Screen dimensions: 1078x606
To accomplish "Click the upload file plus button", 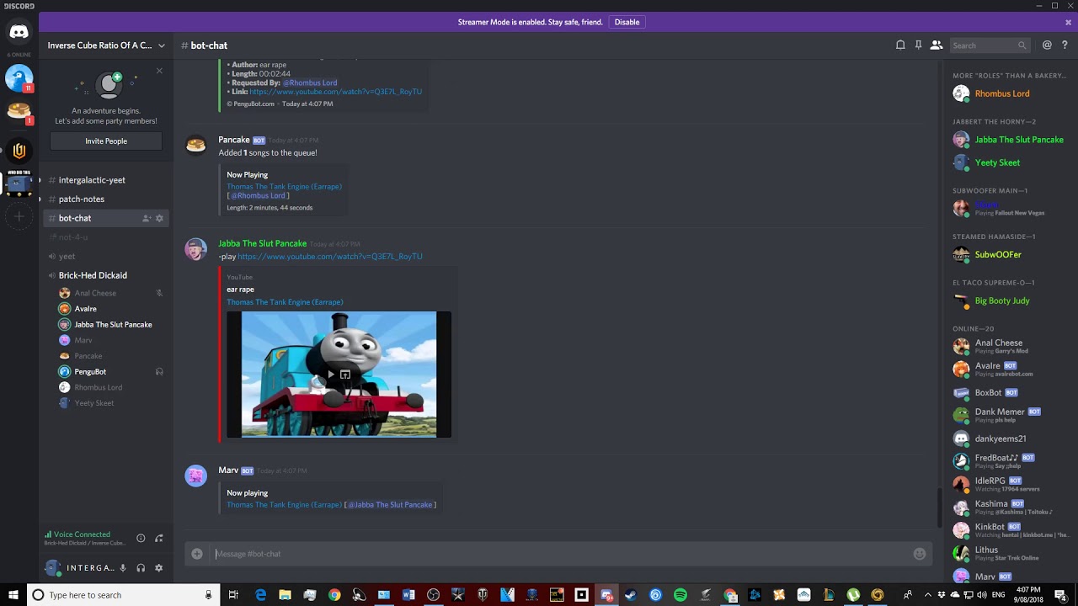I will point(196,554).
